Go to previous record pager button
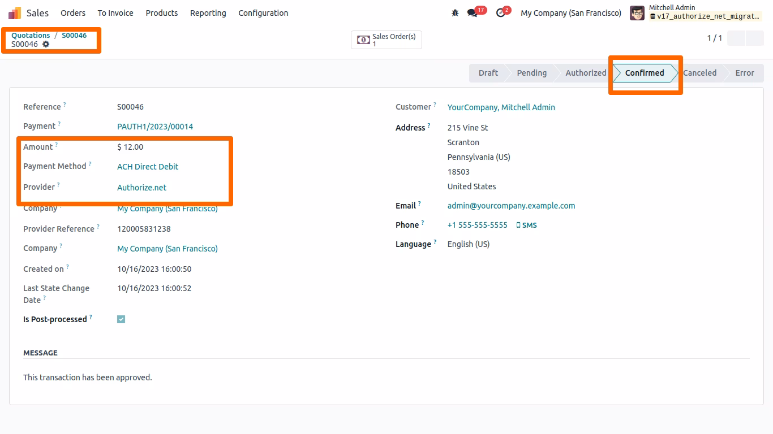This screenshot has width=773, height=434. (736, 38)
